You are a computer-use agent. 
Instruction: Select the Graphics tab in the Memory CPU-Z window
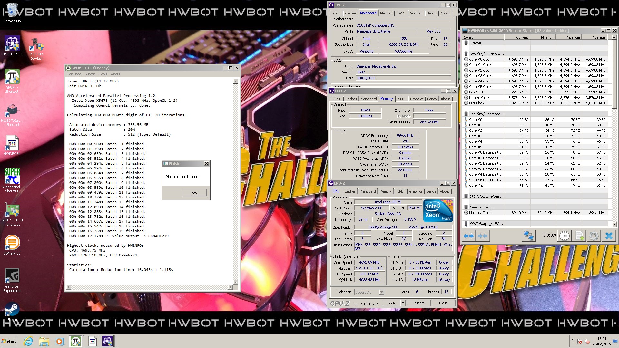pos(417,99)
